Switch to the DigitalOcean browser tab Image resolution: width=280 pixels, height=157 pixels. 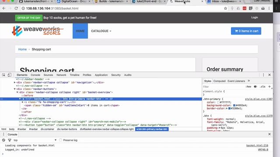click(73, 1)
